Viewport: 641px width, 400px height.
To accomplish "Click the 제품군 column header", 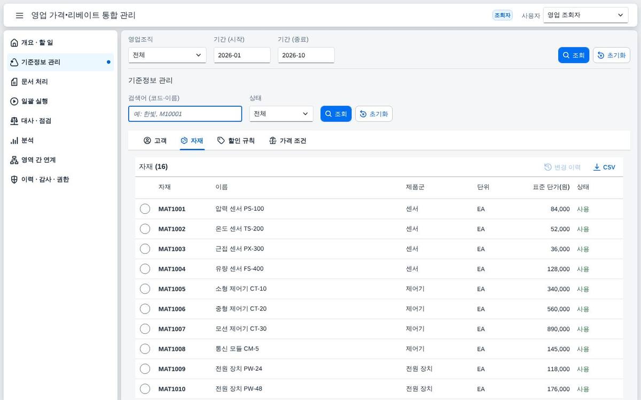I will pyautogui.click(x=415, y=187).
